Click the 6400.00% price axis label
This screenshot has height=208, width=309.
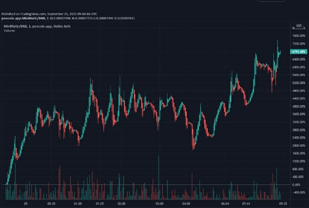[299, 59]
